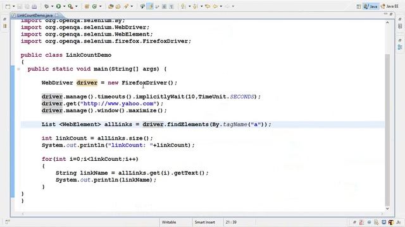The height and width of the screenshot is (227, 405).
Task: Toggle Block Selection Mode icon
Action: click(164, 6)
